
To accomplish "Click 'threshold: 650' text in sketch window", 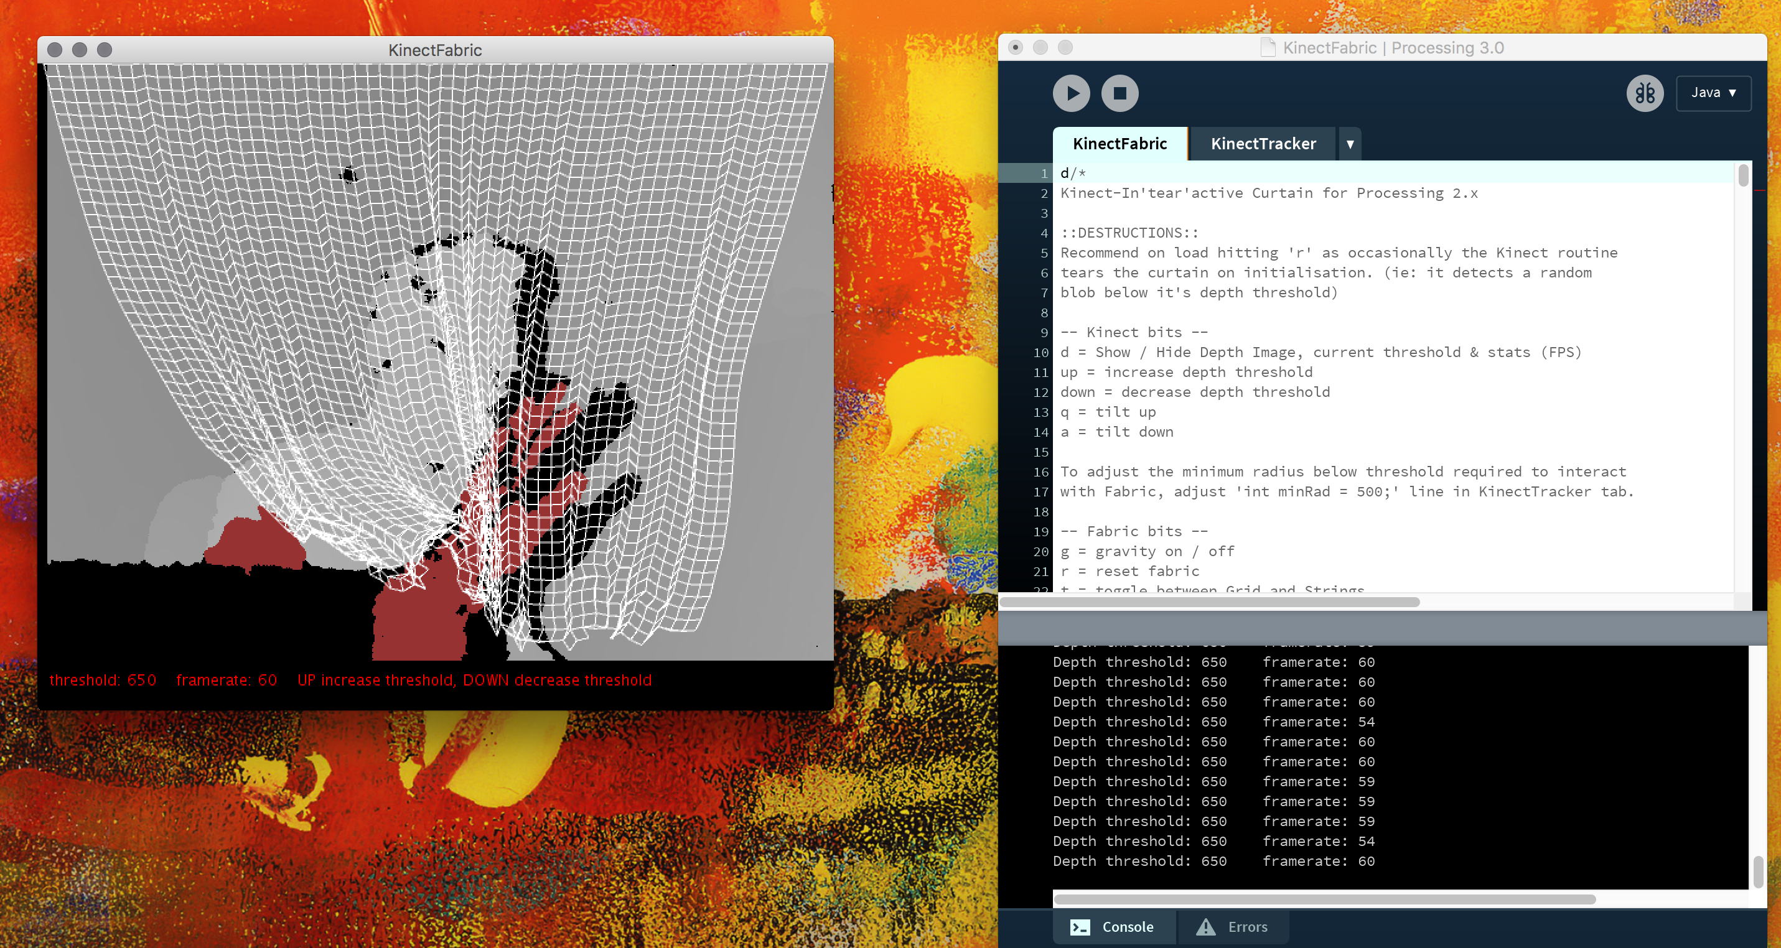I will pyautogui.click(x=103, y=680).
